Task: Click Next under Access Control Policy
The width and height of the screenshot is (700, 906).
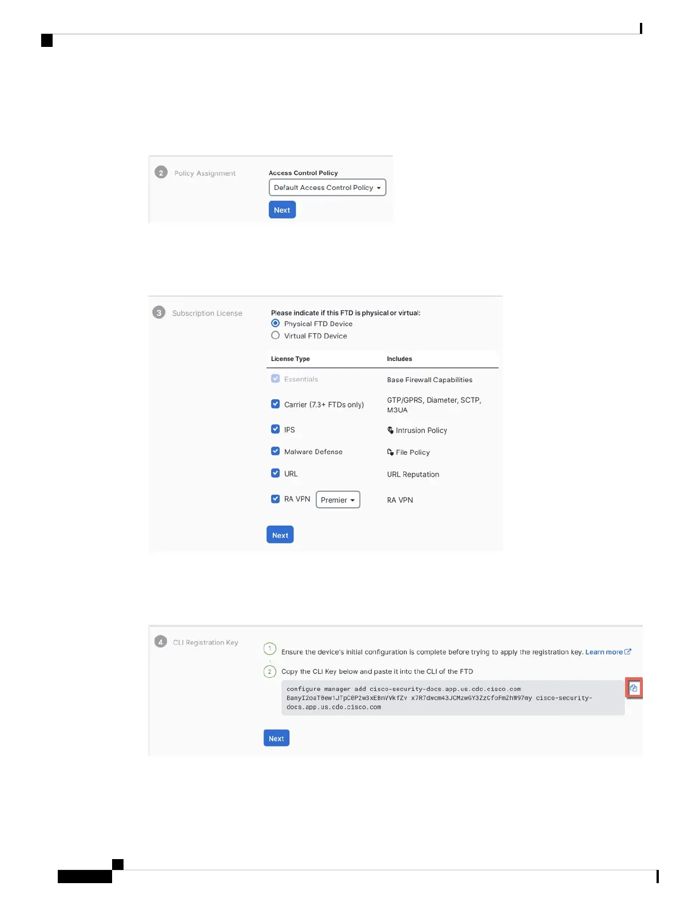Action: click(283, 210)
